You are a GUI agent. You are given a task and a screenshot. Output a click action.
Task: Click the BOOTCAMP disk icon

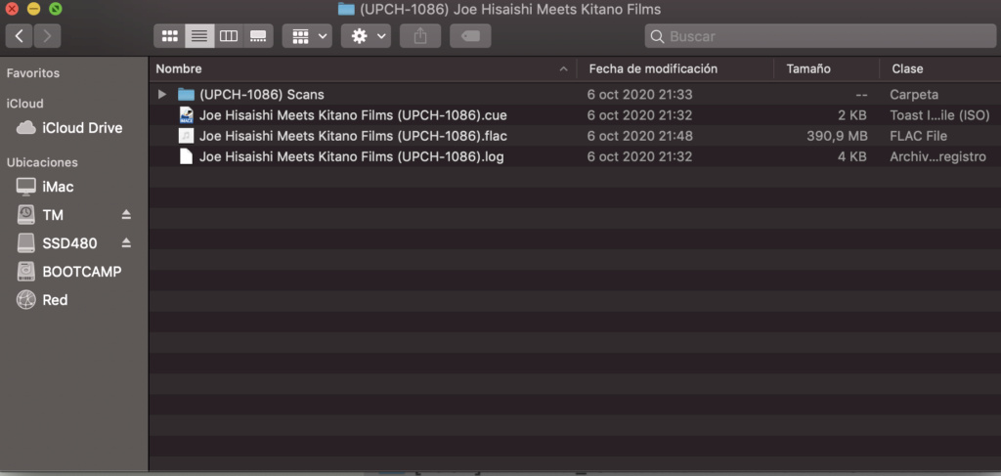[x=26, y=271]
